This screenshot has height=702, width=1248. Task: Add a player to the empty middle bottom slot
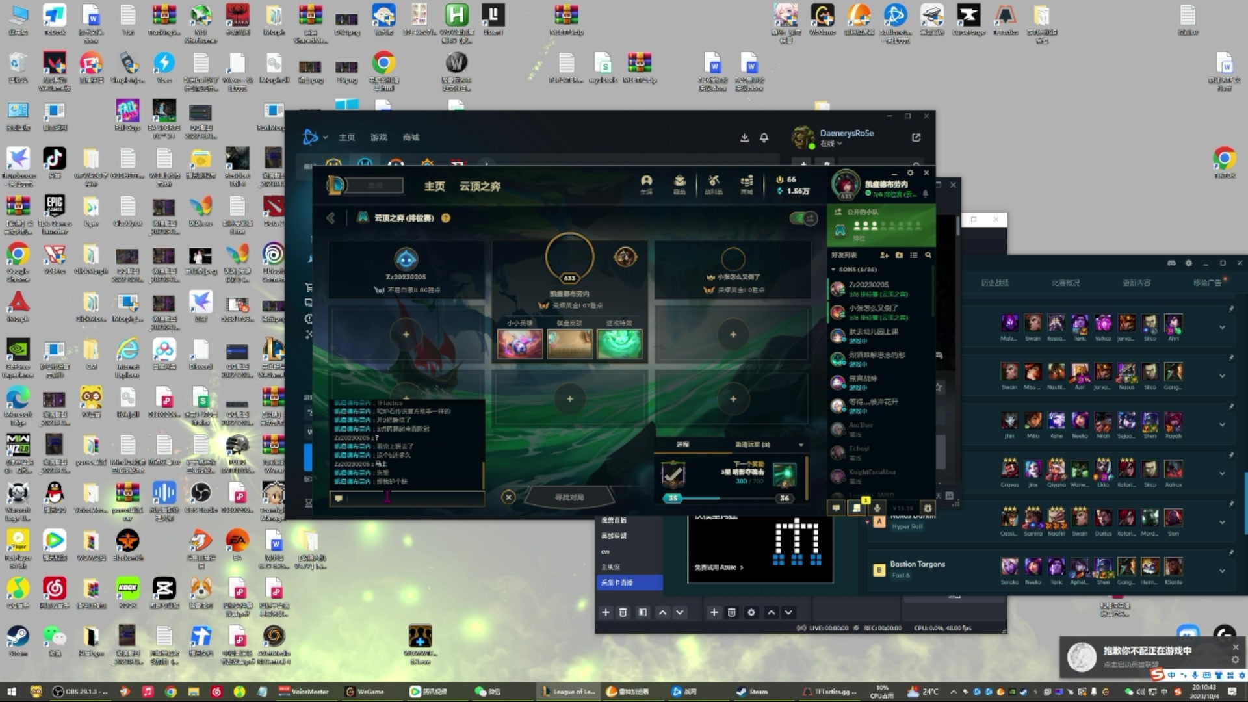point(569,398)
